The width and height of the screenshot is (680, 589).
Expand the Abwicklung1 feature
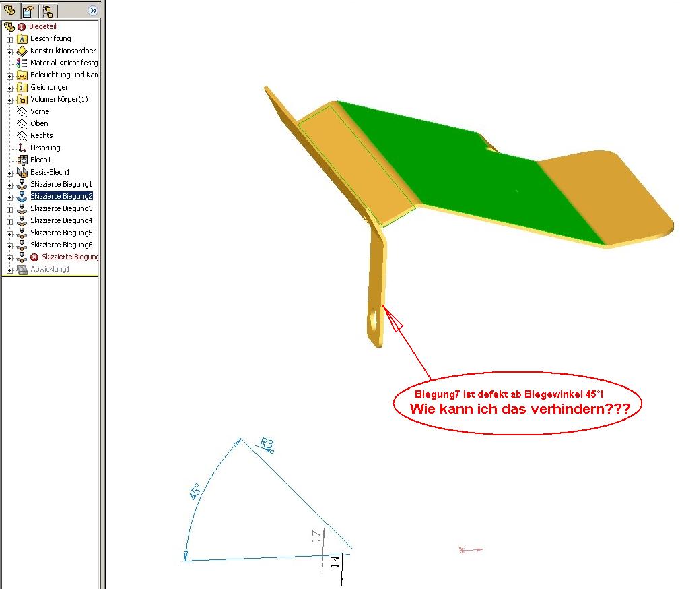9,270
